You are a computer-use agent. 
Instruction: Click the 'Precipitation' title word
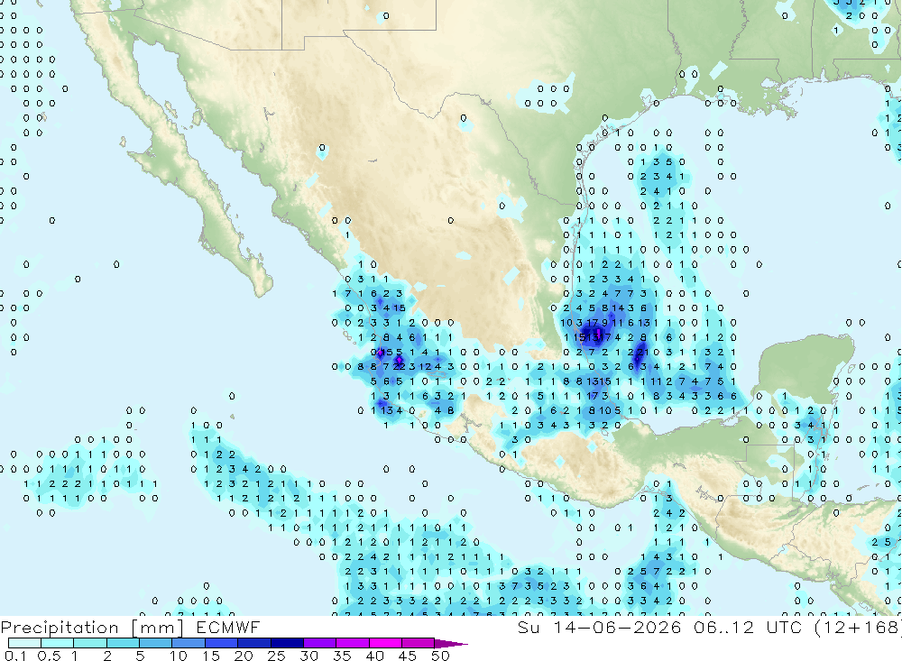click(60, 628)
